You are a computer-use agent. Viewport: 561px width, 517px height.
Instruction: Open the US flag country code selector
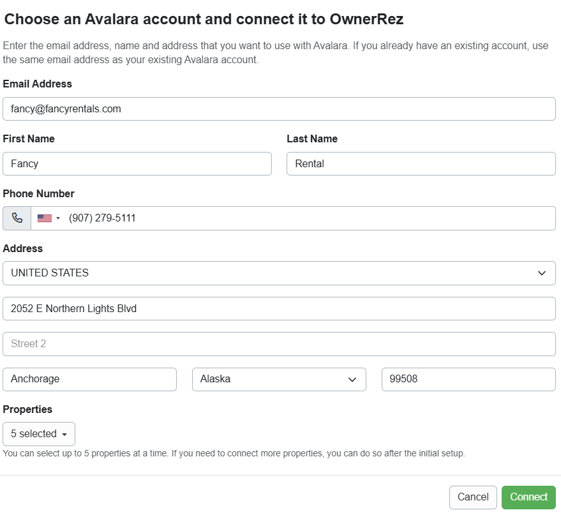[49, 218]
